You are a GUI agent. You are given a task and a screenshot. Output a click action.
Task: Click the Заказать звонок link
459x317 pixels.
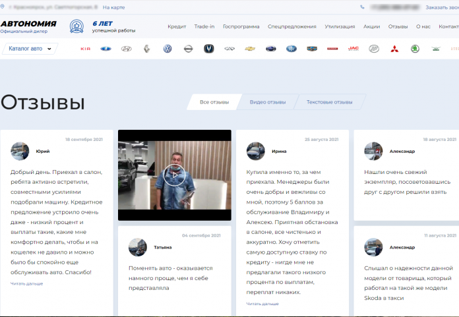[x=442, y=7]
